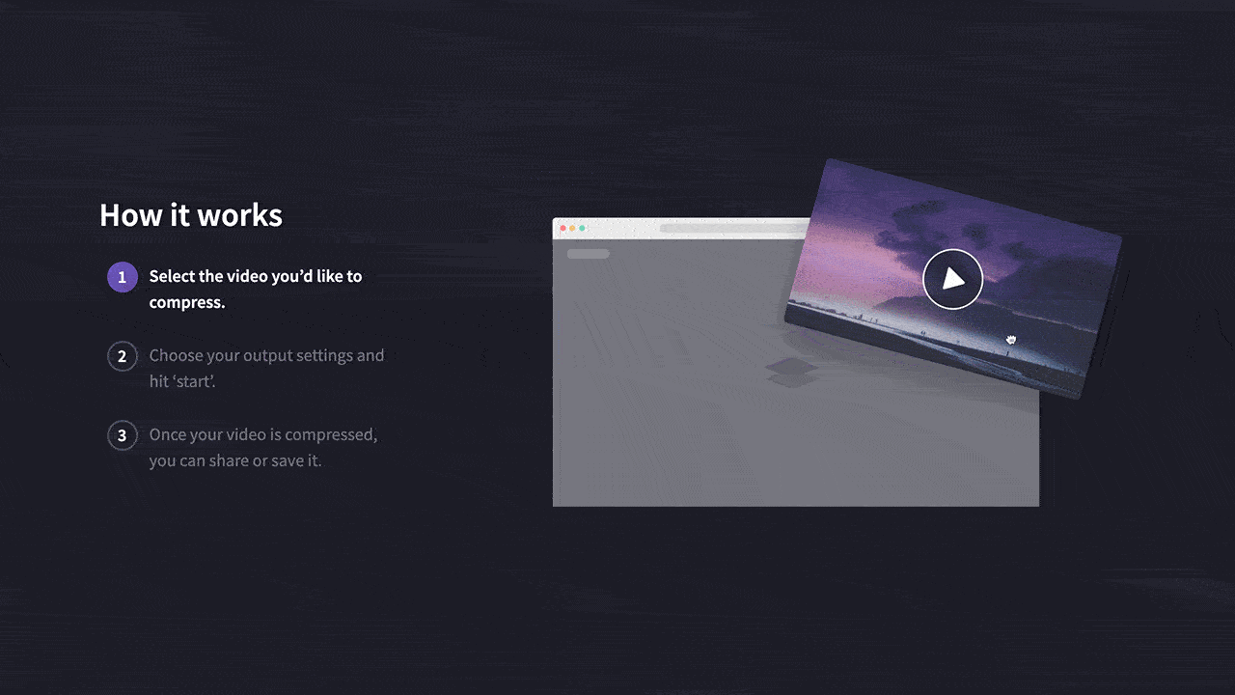Click the gray placeholder pill in mockup
The height and width of the screenshot is (695, 1235).
tap(588, 254)
